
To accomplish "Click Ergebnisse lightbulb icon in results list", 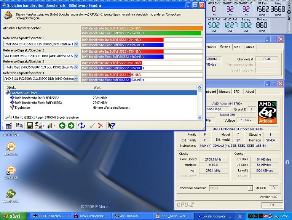I will click(x=12, y=108).
